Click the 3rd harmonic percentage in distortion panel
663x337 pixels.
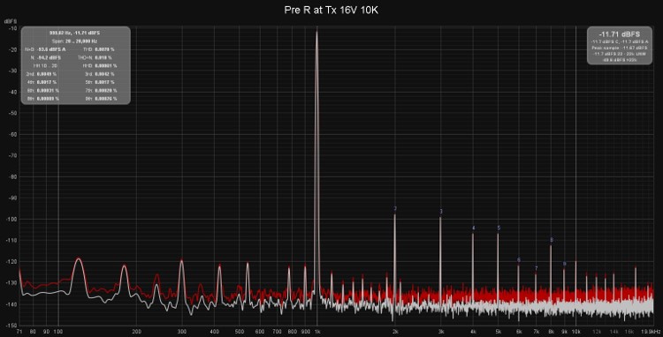coord(104,74)
